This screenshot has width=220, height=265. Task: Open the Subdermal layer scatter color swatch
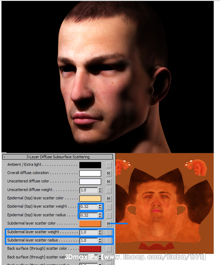pos(90,223)
